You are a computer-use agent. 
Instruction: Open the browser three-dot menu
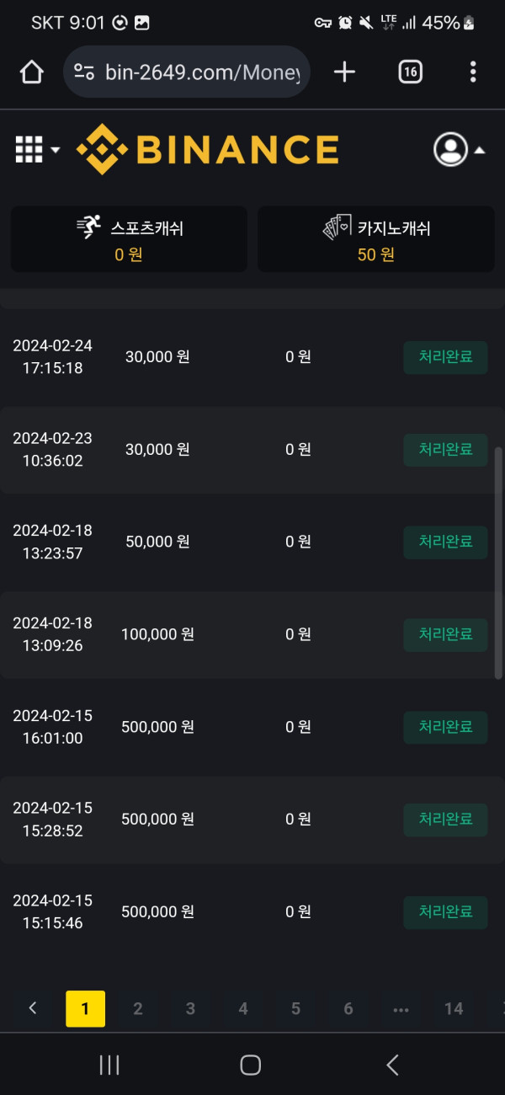(x=473, y=72)
